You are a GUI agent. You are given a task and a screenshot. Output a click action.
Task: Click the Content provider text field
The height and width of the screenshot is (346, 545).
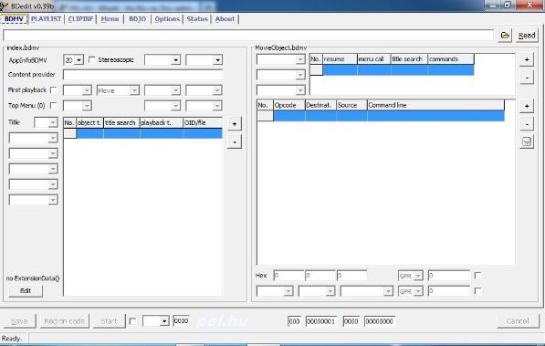pyautogui.click(x=142, y=75)
